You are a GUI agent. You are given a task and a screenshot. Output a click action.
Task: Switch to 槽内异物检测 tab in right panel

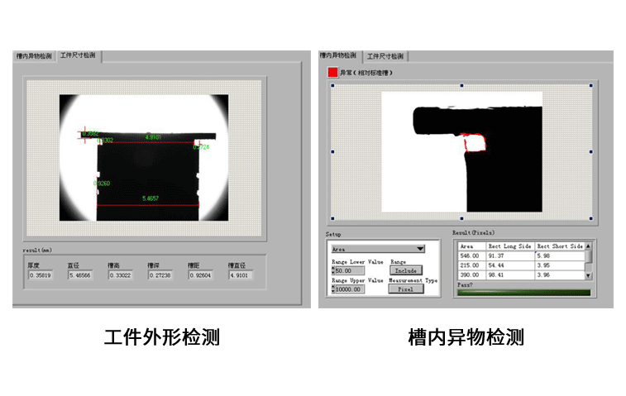point(338,55)
